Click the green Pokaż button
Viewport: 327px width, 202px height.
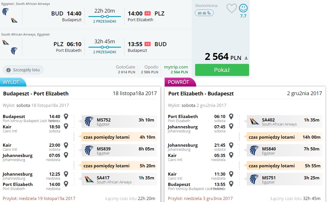[x=222, y=70]
